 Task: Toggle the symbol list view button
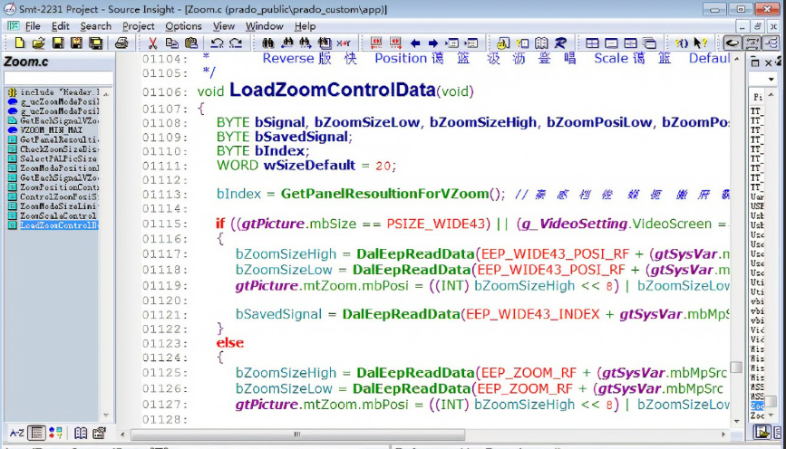click(36, 433)
